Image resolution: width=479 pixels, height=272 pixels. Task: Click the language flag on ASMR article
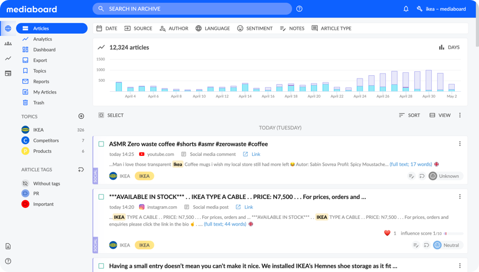pos(436,164)
